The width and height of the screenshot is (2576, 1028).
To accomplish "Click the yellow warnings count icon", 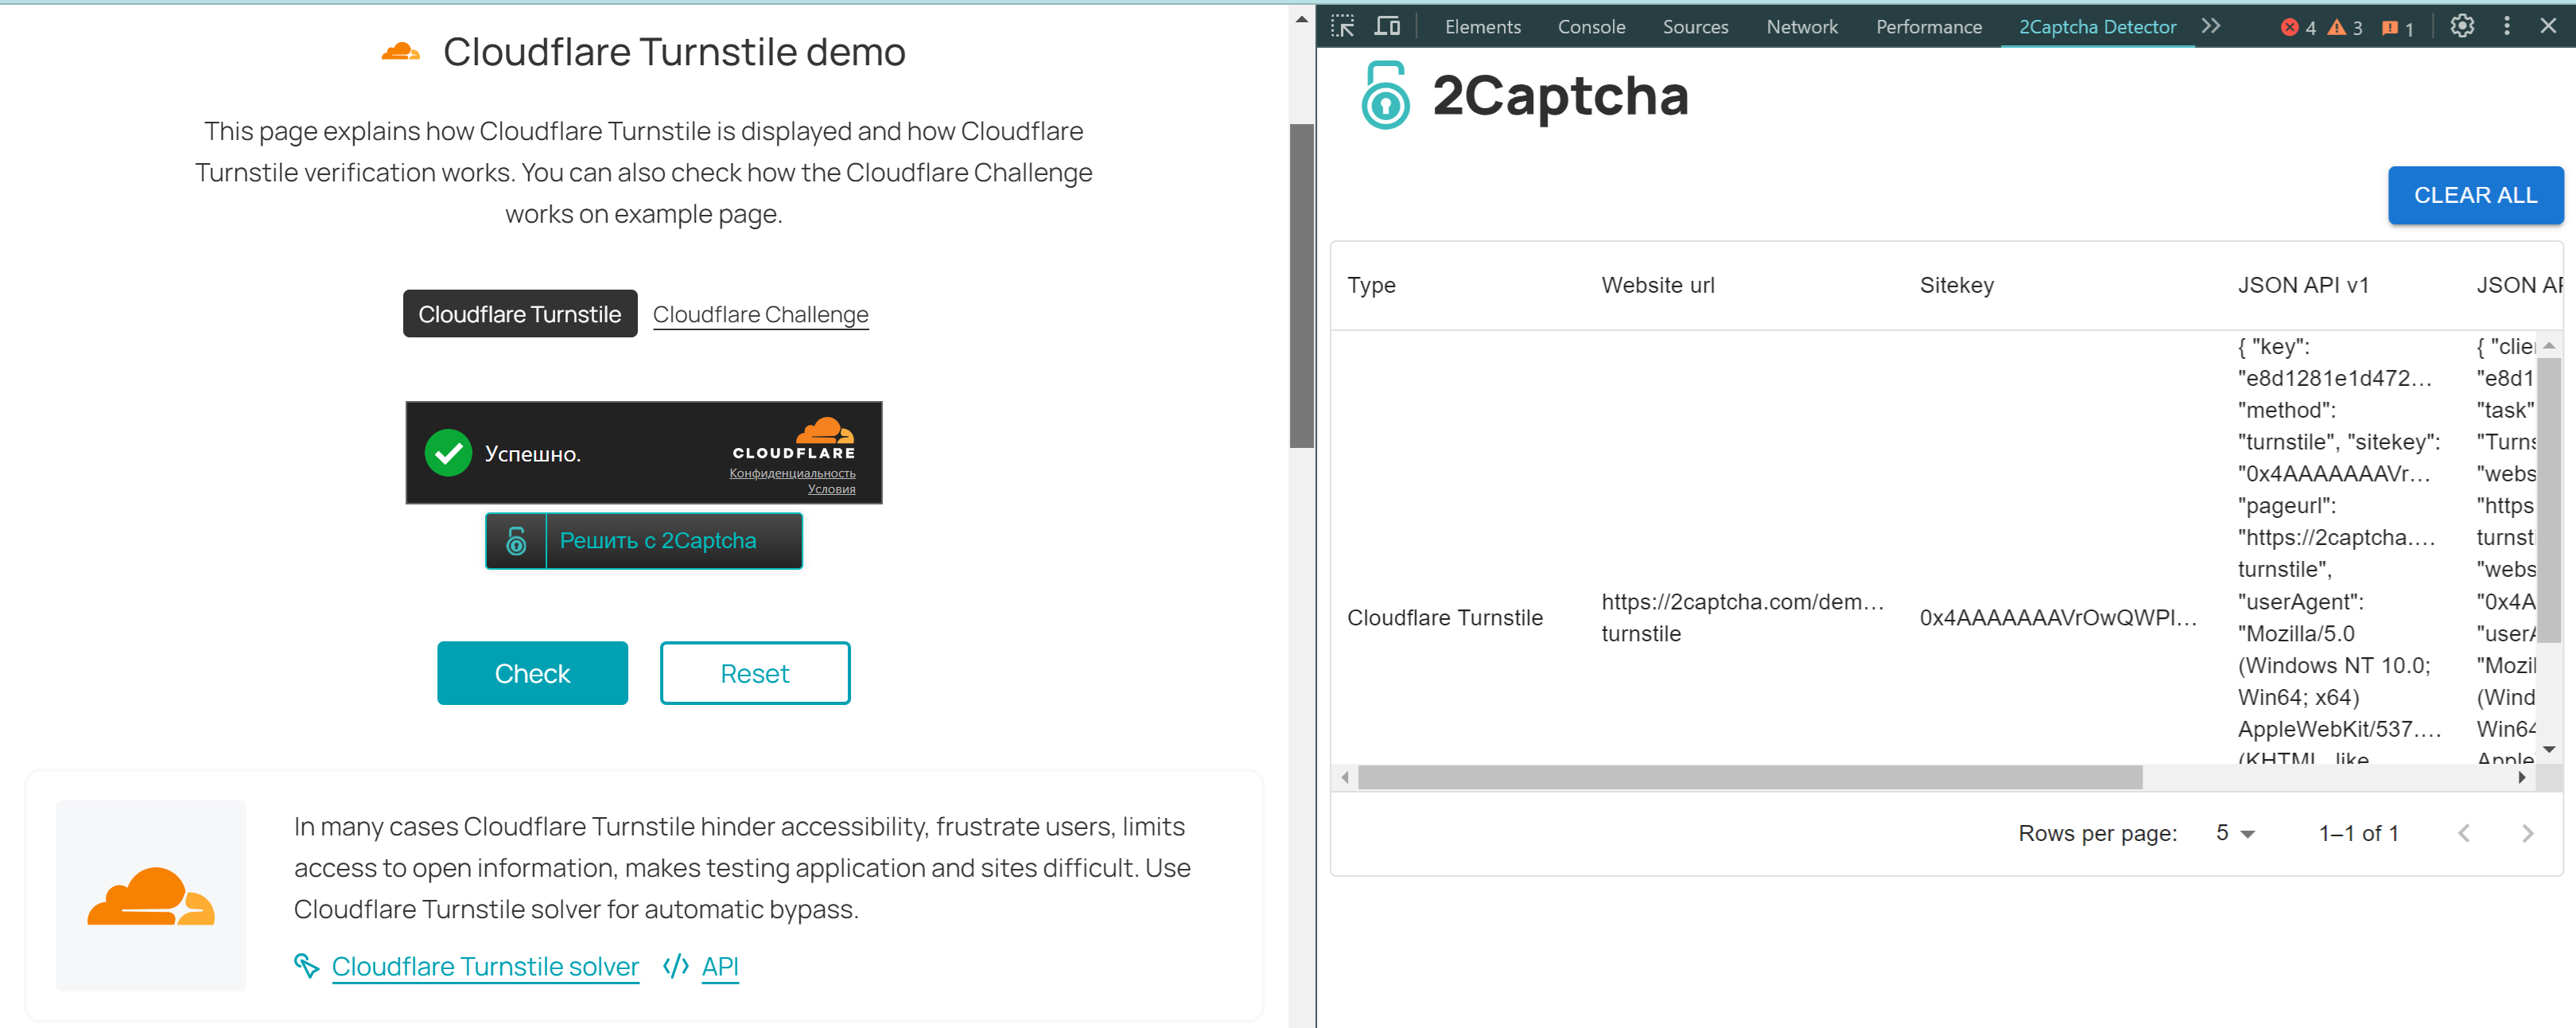I will (2336, 28).
